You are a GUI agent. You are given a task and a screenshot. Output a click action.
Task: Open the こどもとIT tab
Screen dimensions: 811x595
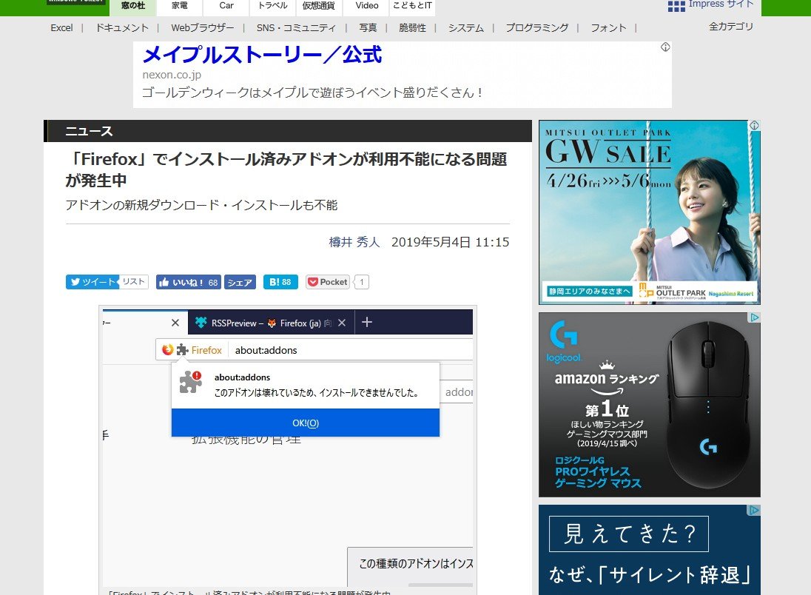point(412,6)
